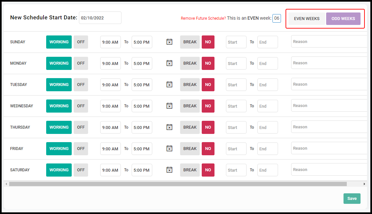Toggle Monday's break NO button
The height and width of the screenshot is (214, 372).
(x=208, y=63)
